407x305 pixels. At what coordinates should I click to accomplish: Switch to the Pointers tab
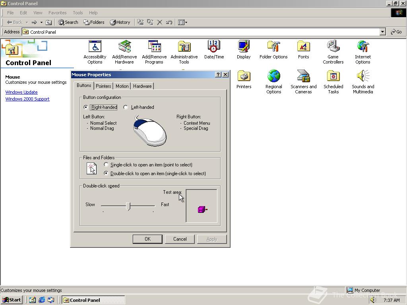pyautogui.click(x=103, y=86)
